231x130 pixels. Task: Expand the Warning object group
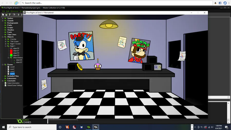point(6,39)
